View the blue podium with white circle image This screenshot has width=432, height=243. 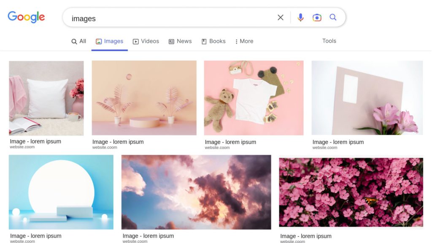pos(61,192)
